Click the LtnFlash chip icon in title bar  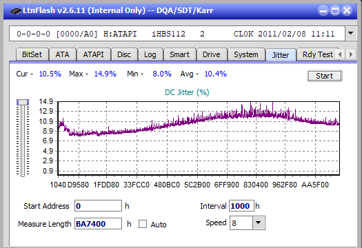15,11
